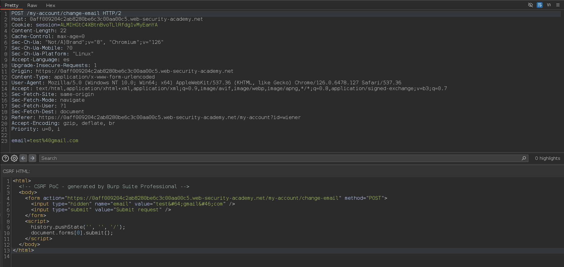
Task: Switch to the Pretty view tab
Action: click(12, 5)
